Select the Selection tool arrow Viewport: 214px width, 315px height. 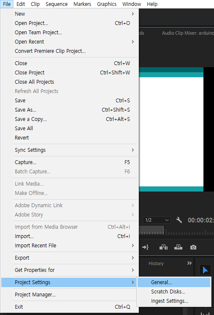[205, 270]
